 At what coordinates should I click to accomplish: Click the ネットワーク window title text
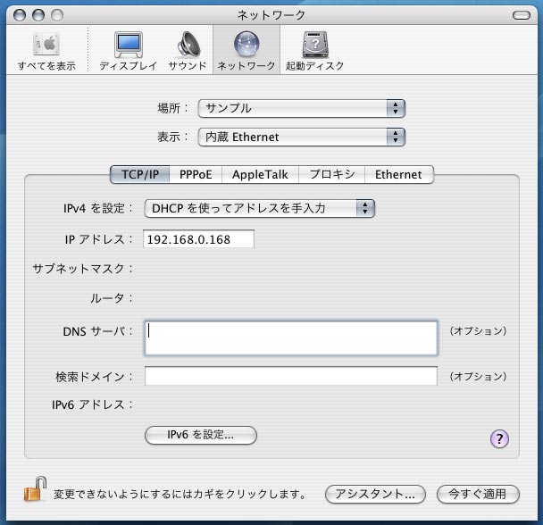coord(271,15)
